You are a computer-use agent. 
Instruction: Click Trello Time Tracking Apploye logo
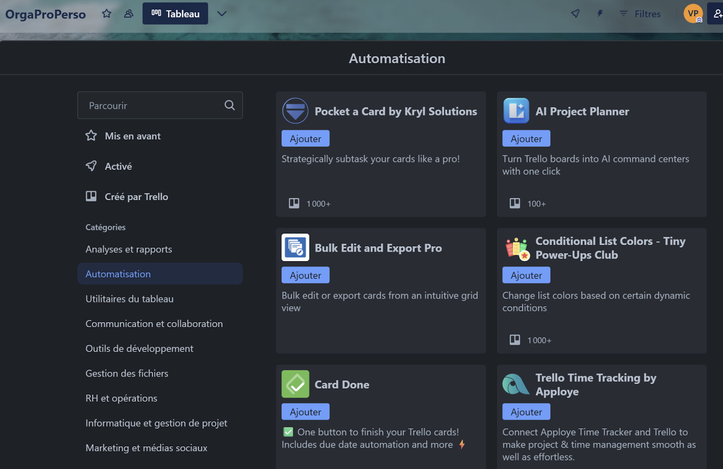coord(516,385)
